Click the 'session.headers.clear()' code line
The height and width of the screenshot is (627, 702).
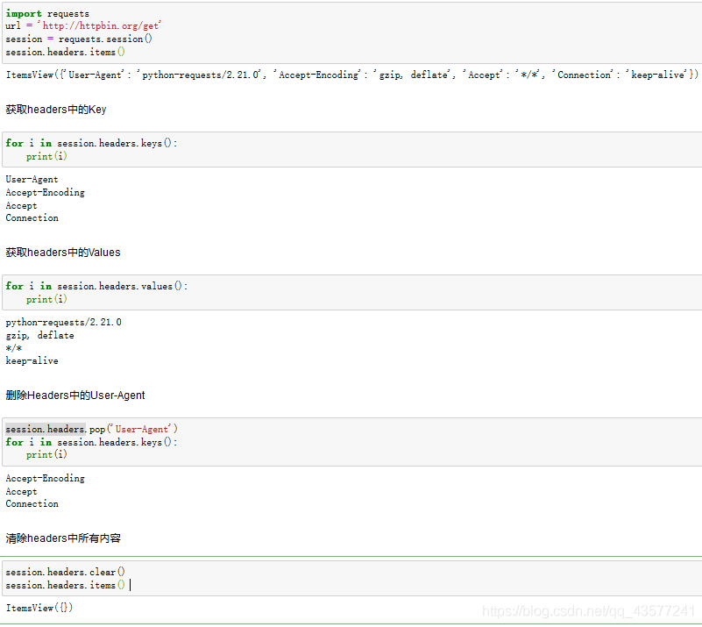pyautogui.click(x=65, y=572)
